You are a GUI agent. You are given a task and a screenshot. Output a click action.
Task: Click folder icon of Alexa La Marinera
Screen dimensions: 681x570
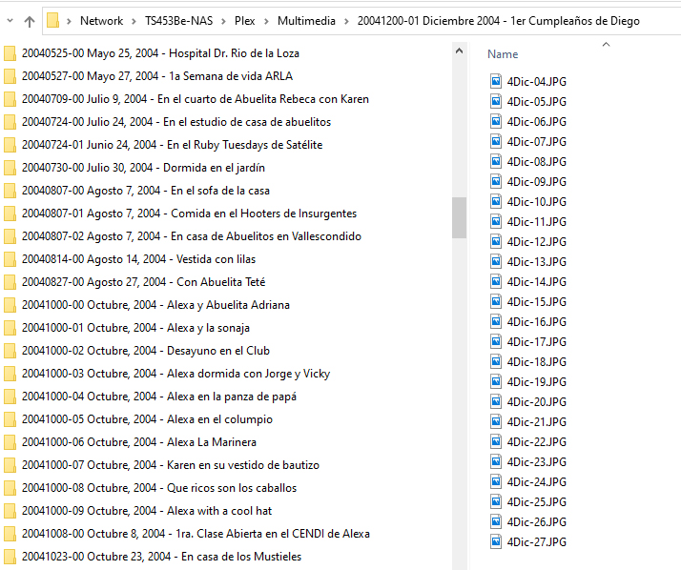point(10,442)
